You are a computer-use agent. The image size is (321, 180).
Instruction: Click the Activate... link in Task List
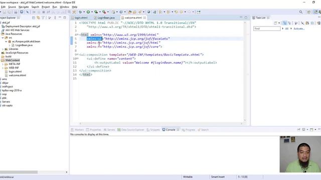tap(299, 28)
